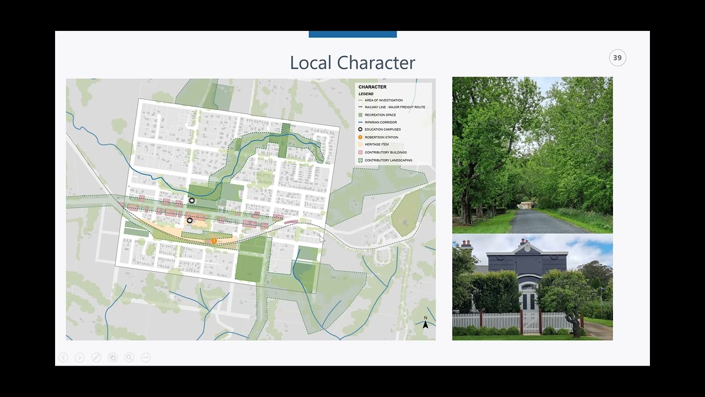Image resolution: width=705 pixels, height=397 pixels.
Task: Click the Education Campuses legend entry
Action: click(379, 130)
